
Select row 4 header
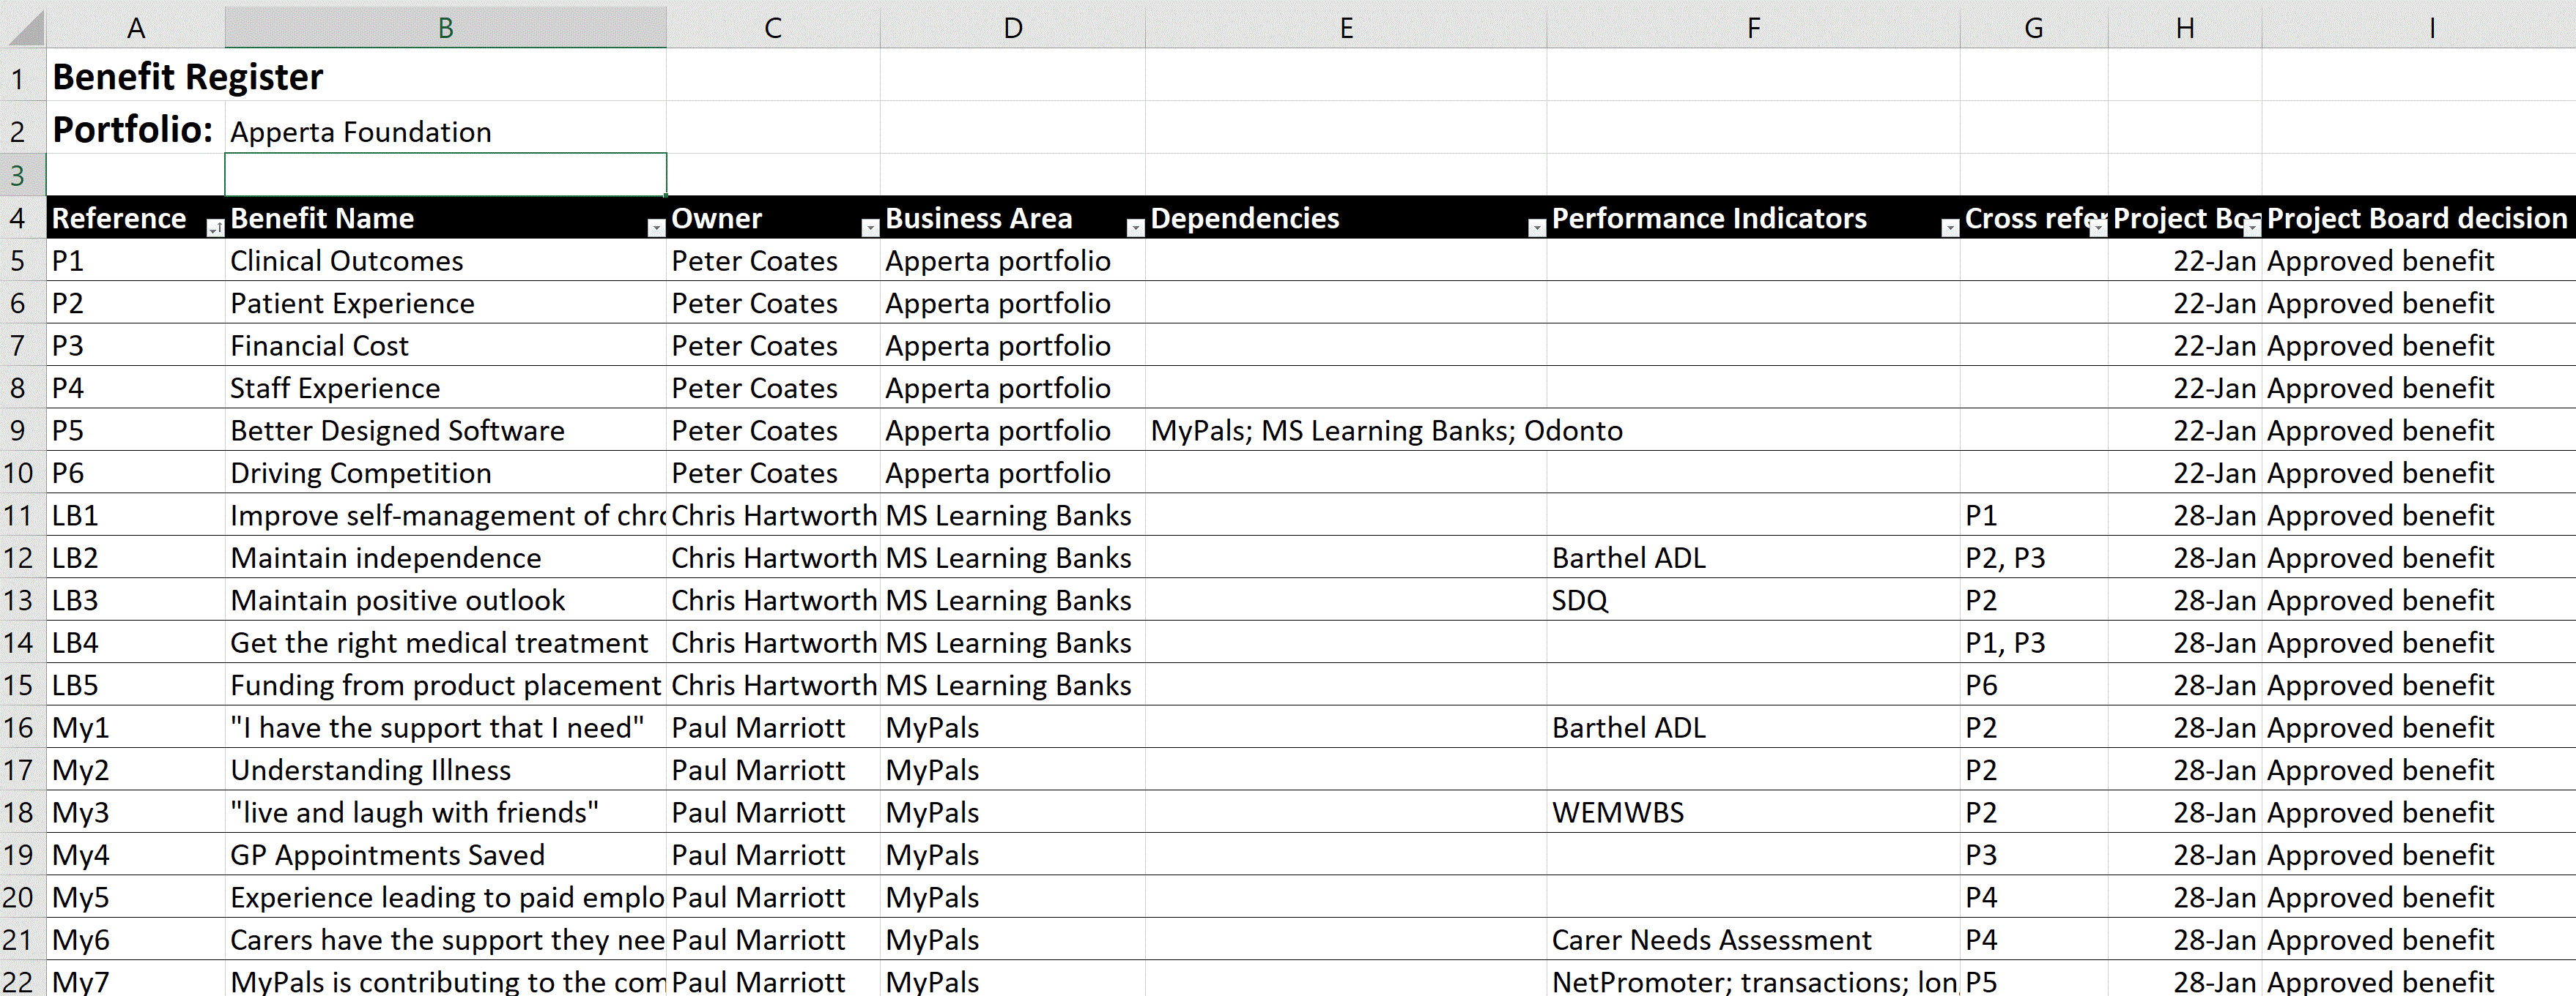(18, 218)
